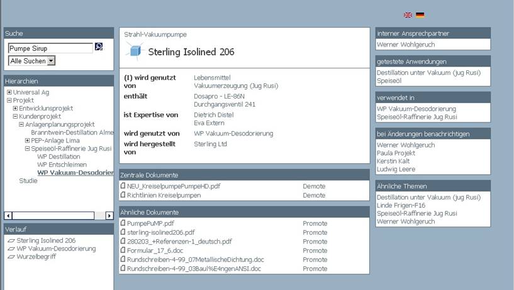Demote Richtlinien Kreiselpumpen document
514x290 pixels.
314,195
